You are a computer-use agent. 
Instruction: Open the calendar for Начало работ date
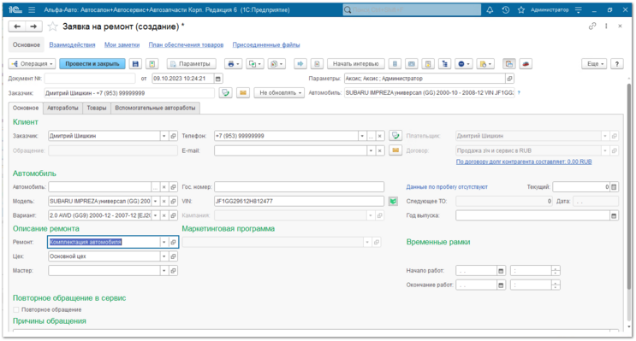[x=501, y=271]
